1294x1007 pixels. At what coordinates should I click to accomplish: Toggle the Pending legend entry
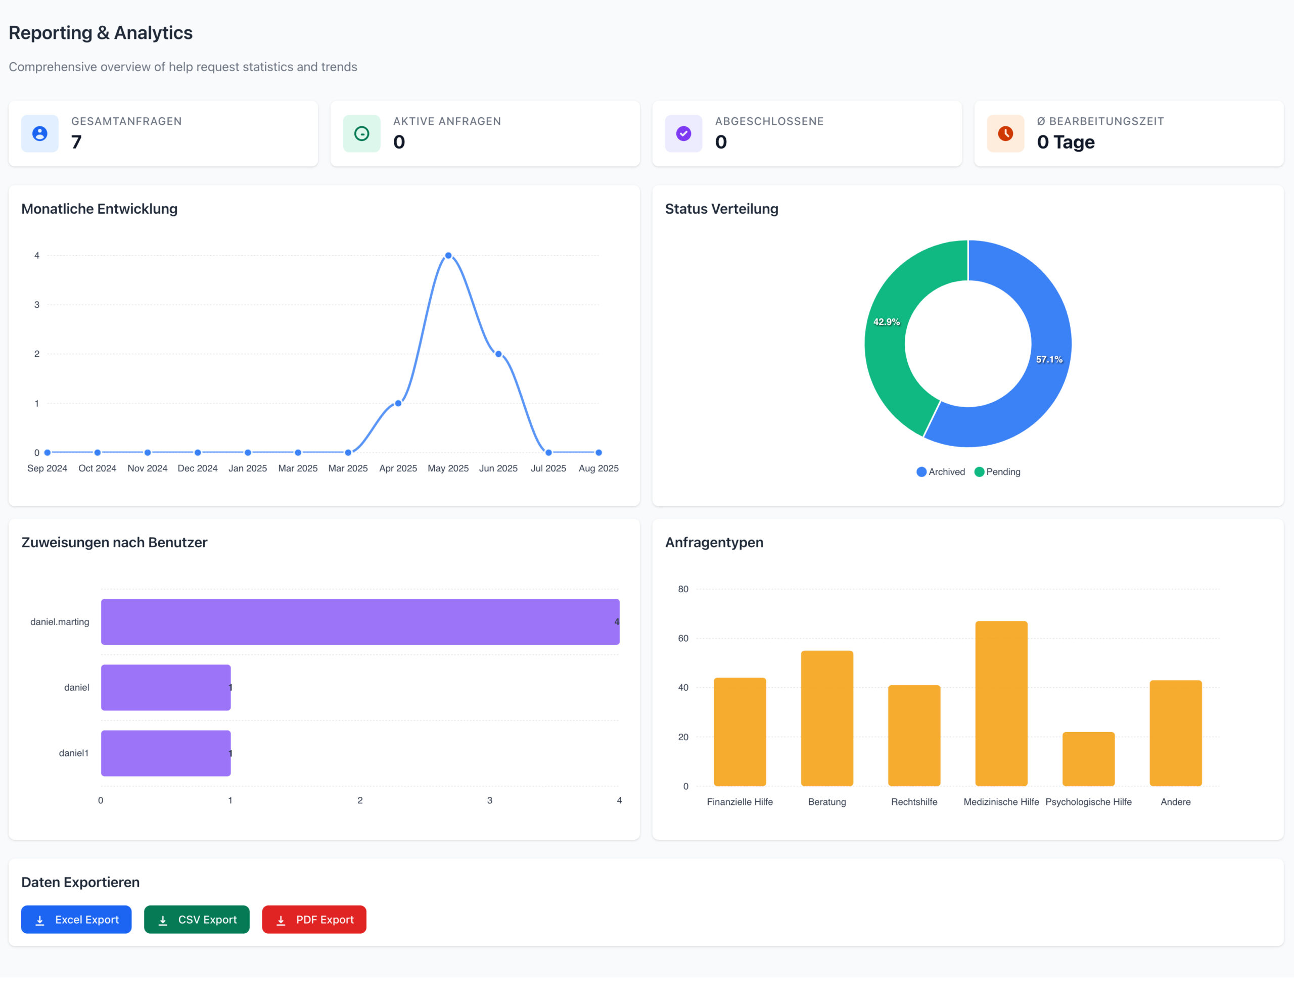(x=997, y=471)
